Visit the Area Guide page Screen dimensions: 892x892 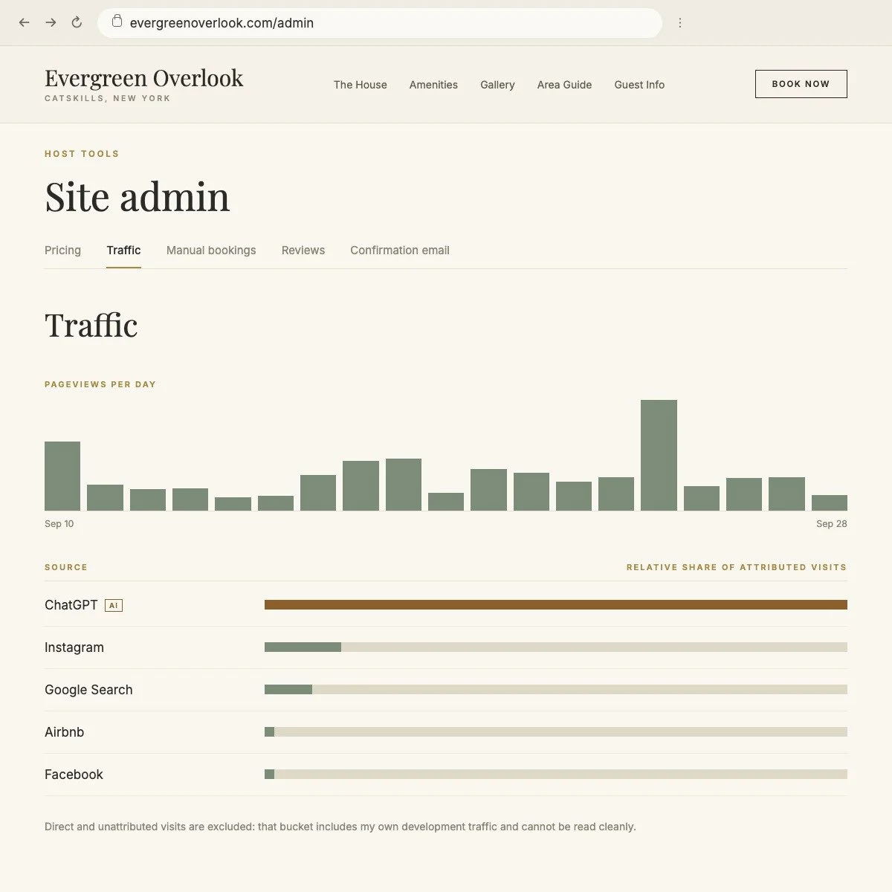(x=565, y=85)
